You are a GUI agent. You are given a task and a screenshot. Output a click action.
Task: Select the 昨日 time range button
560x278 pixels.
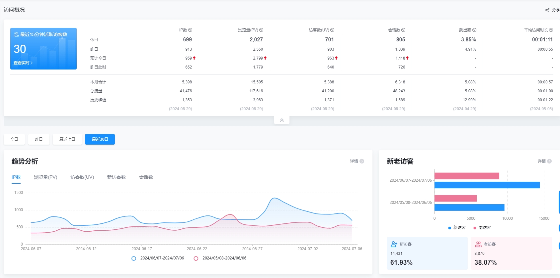tap(39, 139)
